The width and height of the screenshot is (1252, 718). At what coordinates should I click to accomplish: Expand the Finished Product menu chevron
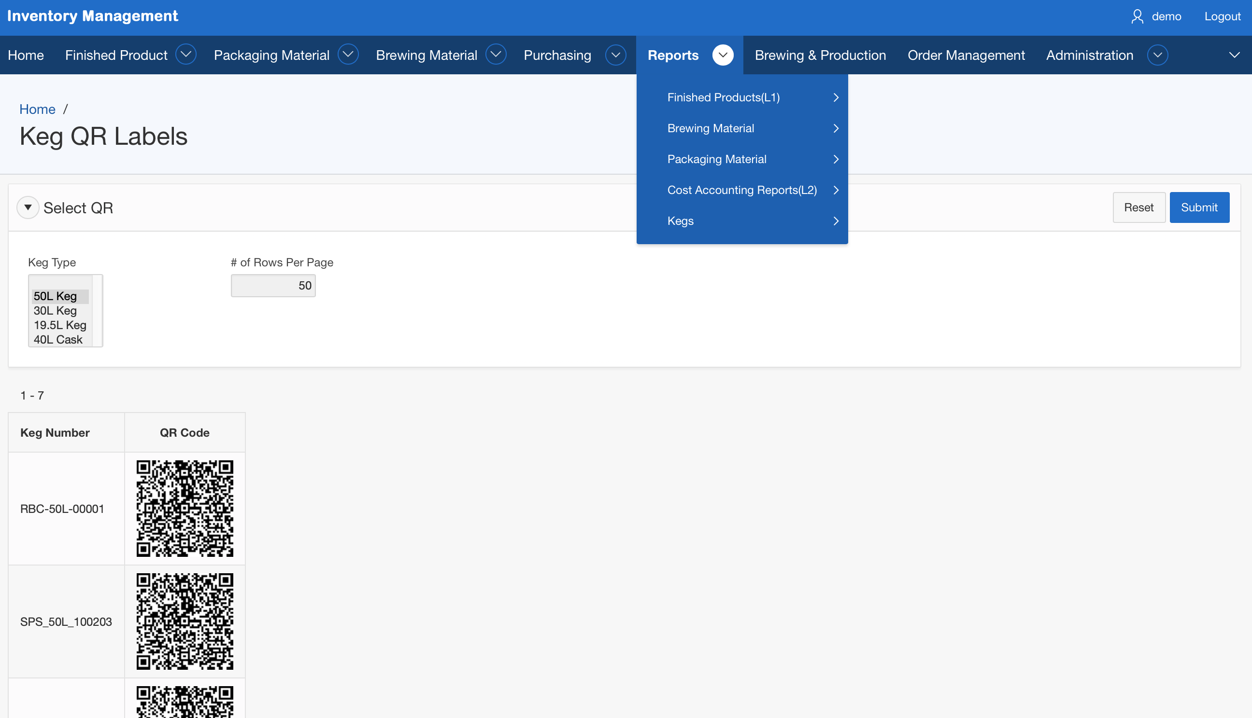pyautogui.click(x=186, y=55)
